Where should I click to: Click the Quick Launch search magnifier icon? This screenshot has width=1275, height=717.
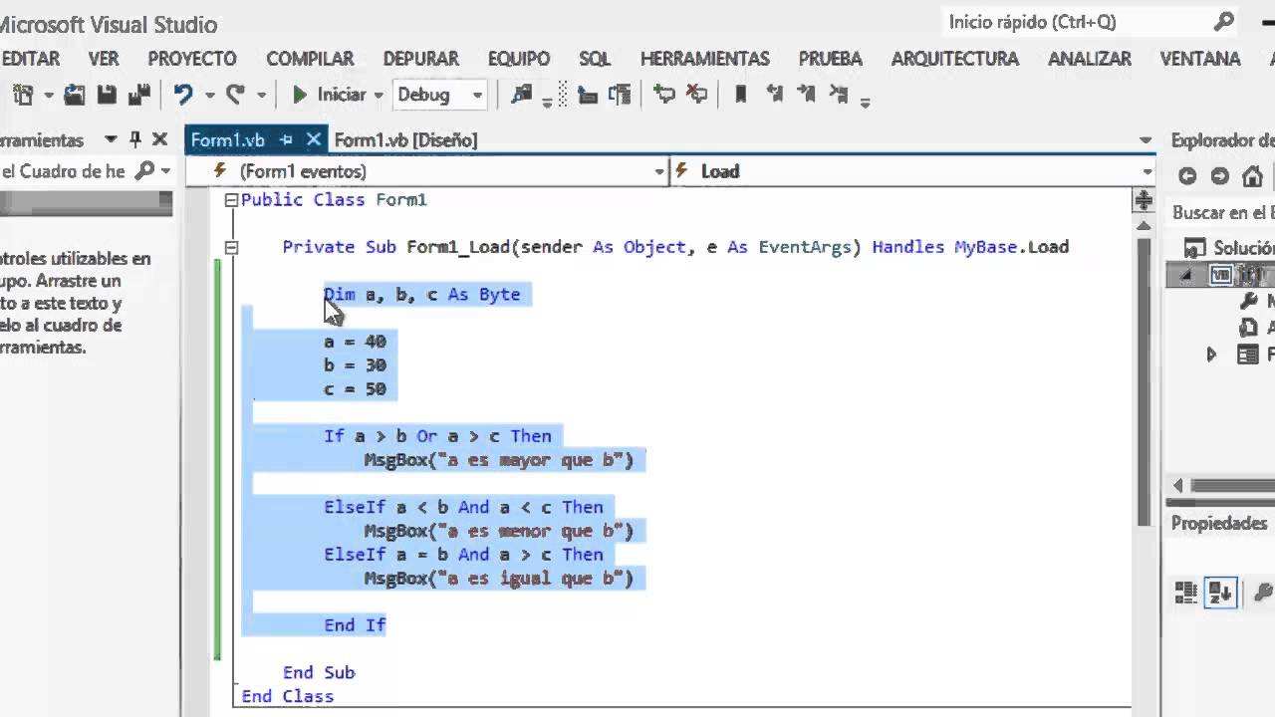coord(1224,22)
